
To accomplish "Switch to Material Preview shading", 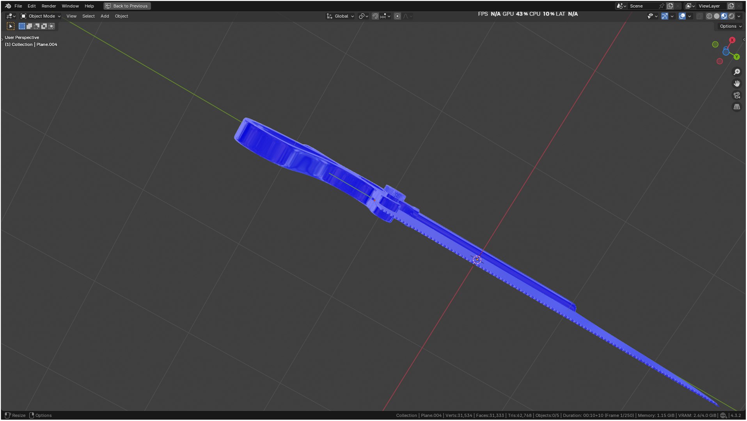I will (x=724, y=16).
